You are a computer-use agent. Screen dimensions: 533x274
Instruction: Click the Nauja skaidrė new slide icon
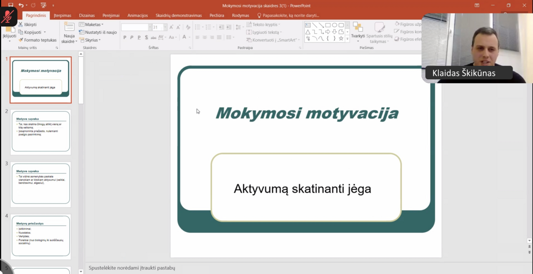69,27
